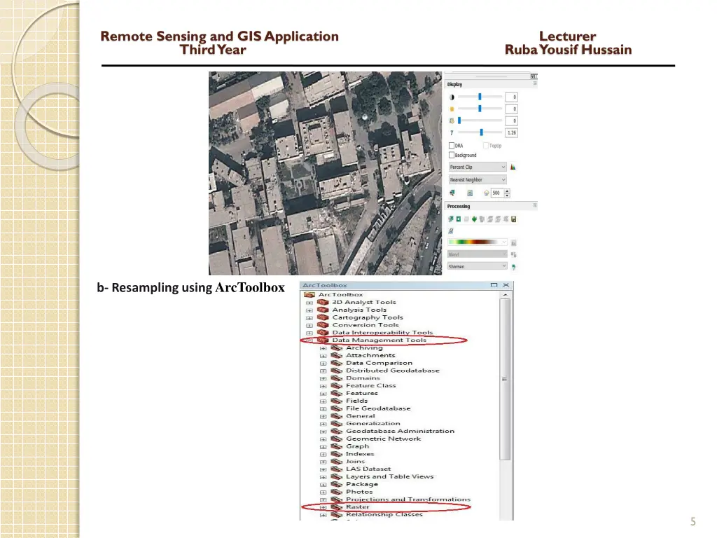The width and height of the screenshot is (717, 538).
Task: Select the Geometric Network toolset
Action: click(x=383, y=439)
